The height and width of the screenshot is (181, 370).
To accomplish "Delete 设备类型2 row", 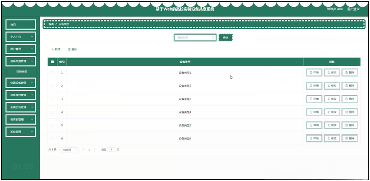I will 350,86.
